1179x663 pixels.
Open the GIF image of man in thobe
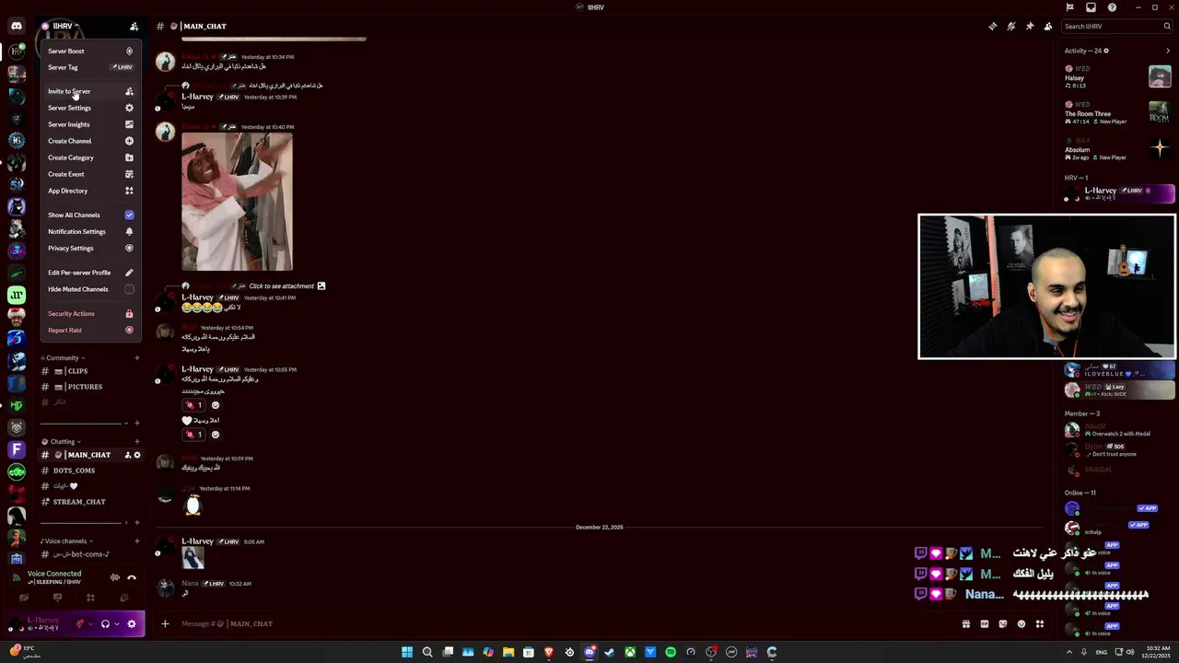237,202
